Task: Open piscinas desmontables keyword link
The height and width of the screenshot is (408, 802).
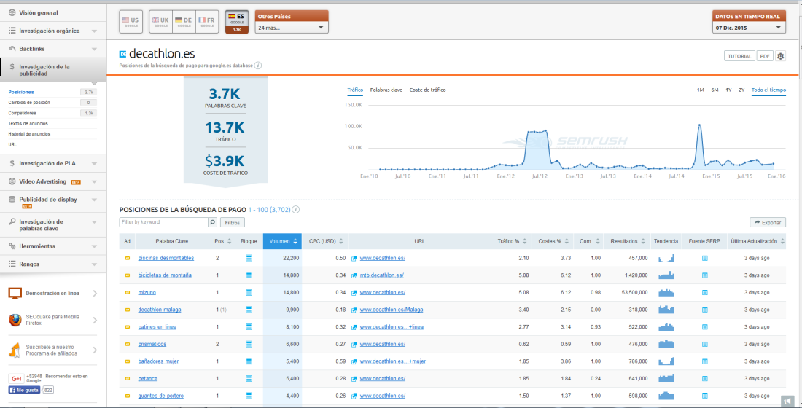Action: (166, 258)
